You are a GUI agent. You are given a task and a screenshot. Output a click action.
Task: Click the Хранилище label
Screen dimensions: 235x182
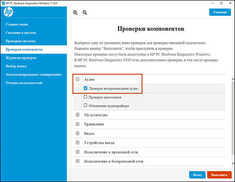pyautogui.click(x=94, y=124)
